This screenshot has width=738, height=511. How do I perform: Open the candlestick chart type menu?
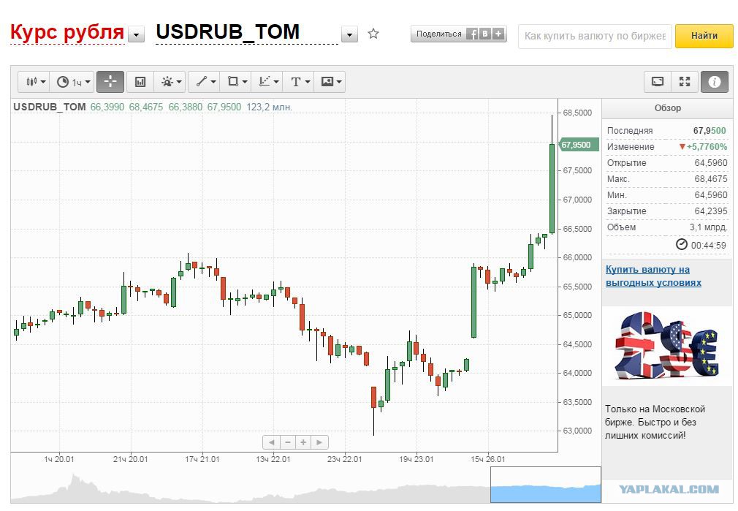(x=35, y=82)
